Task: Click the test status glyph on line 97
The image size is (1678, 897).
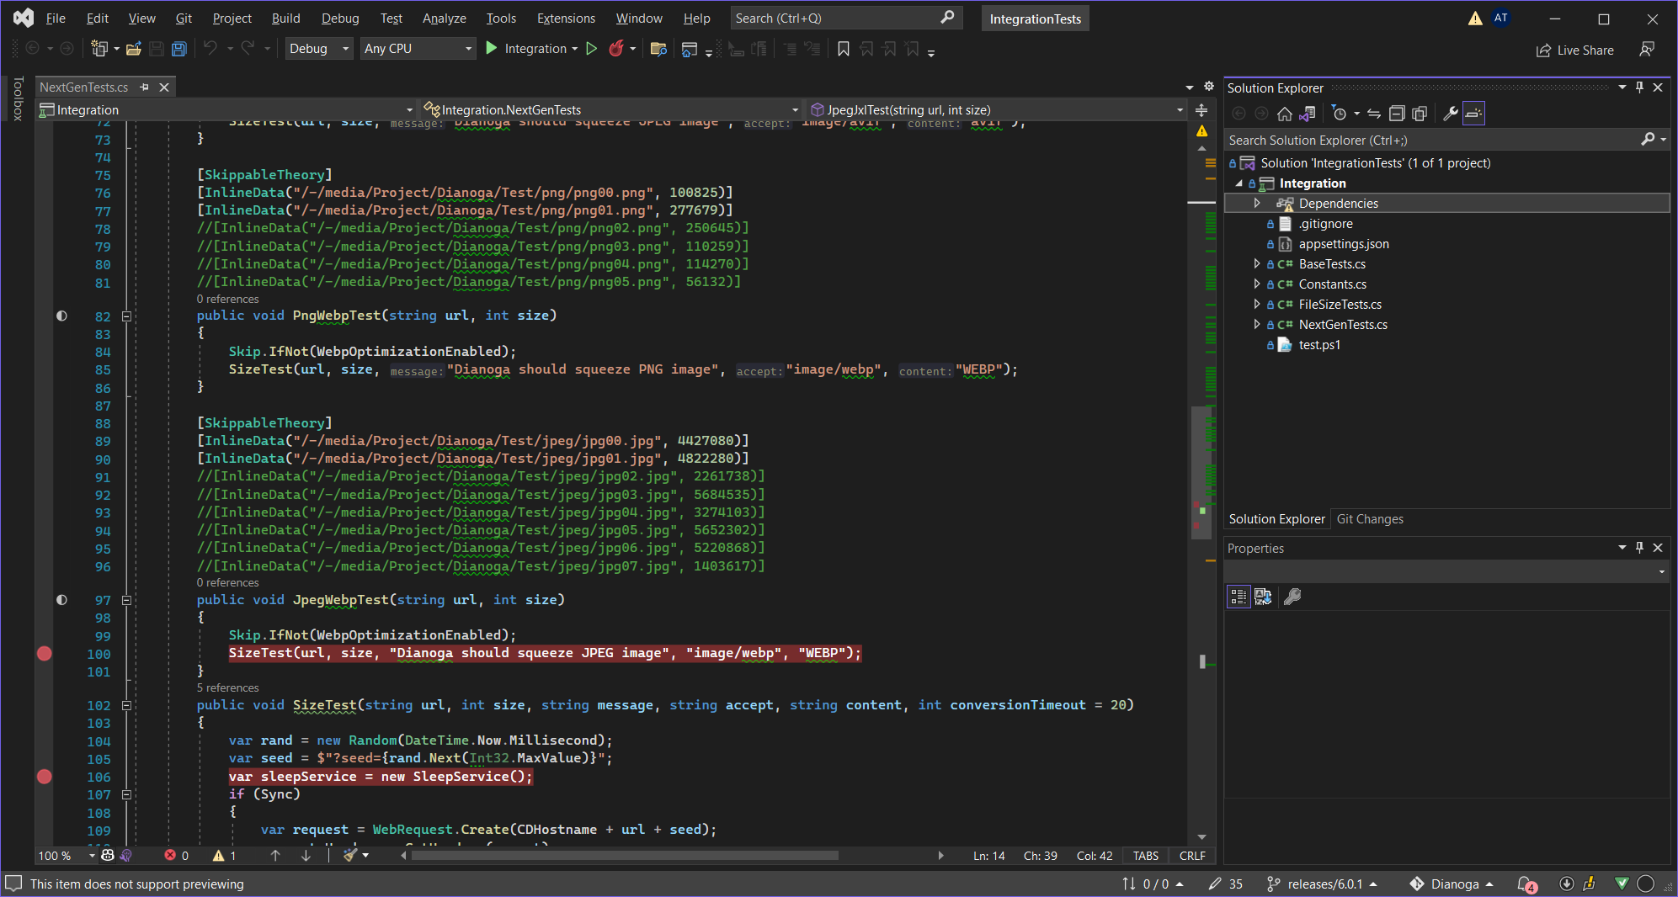Action: pos(61,600)
